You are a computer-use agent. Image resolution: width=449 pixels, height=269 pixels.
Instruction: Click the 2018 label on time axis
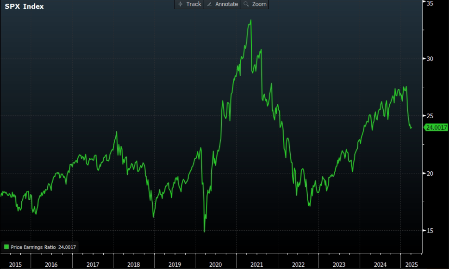(x=133, y=264)
